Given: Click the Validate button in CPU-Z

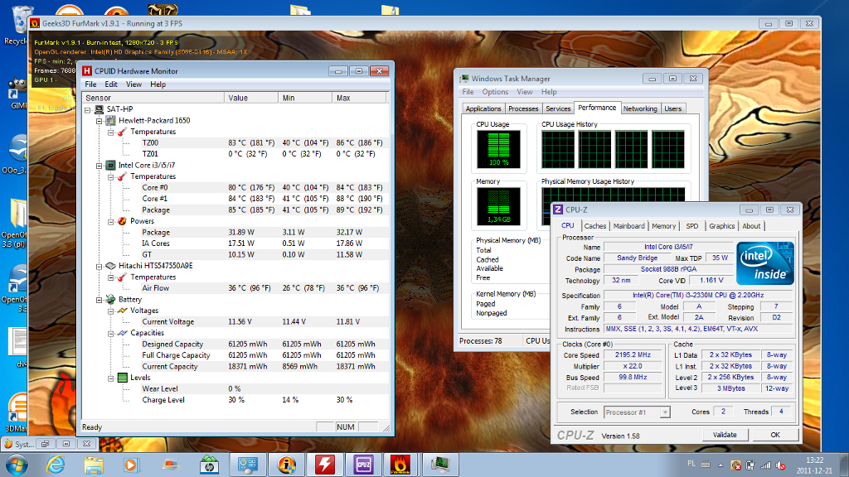Looking at the screenshot, I should click(x=725, y=435).
